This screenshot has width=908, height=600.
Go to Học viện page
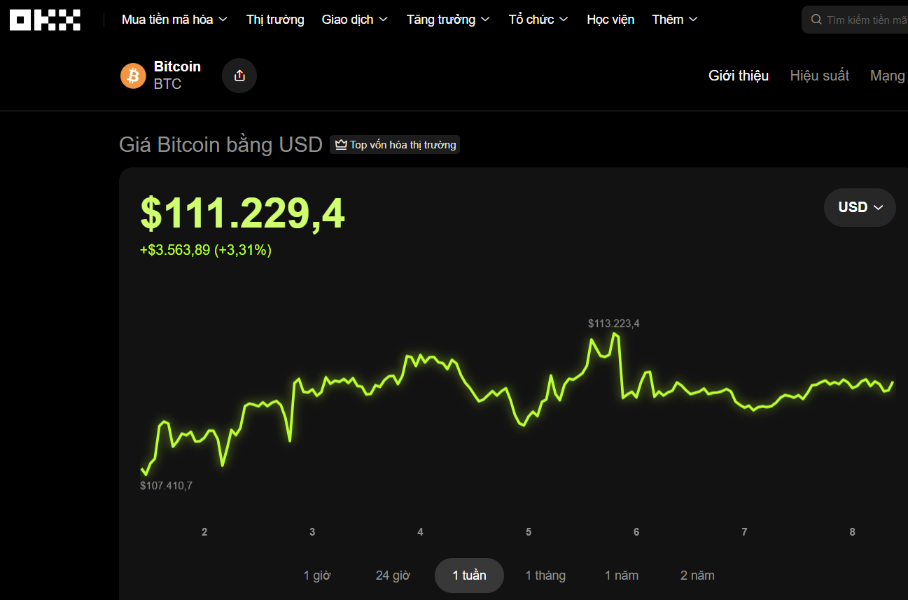point(610,20)
